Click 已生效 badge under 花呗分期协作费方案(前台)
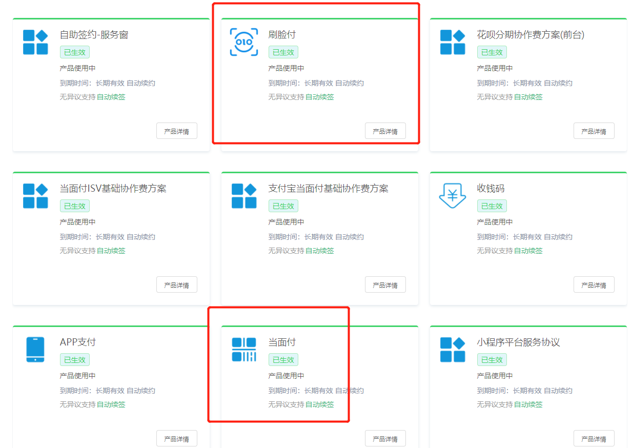This screenshot has width=632, height=448. point(492,52)
